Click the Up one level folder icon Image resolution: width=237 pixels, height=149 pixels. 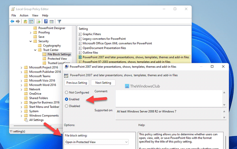point(25,21)
